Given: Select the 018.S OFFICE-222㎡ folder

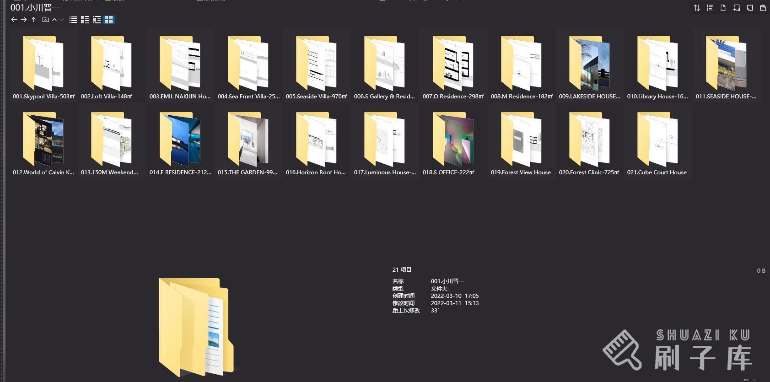Looking at the screenshot, I should tap(453, 140).
